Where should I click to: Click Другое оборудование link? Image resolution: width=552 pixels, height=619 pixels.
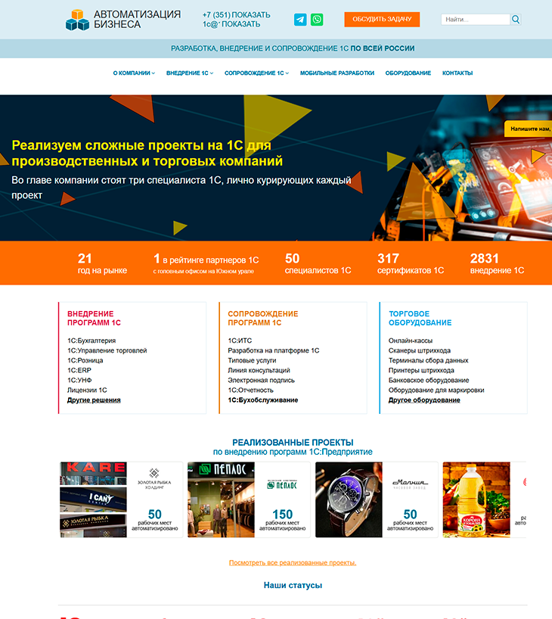pyautogui.click(x=424, y=400)
